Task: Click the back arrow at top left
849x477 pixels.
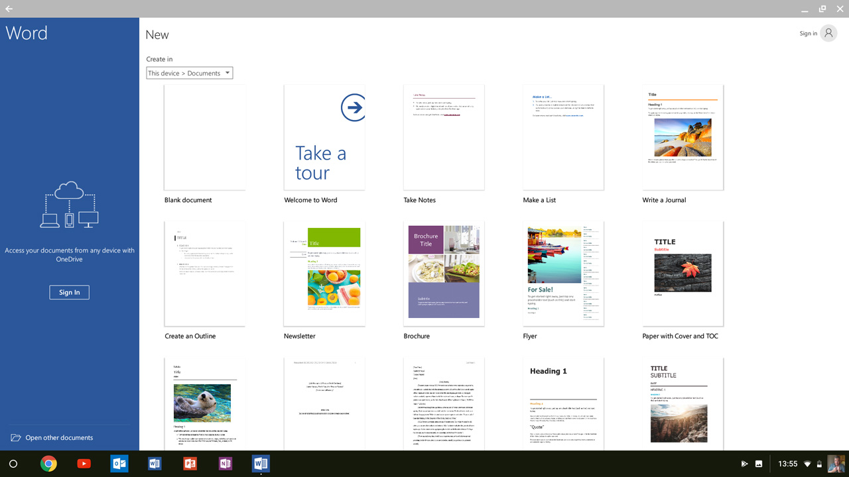Action: pyautogui.click(x=9, y=9)
